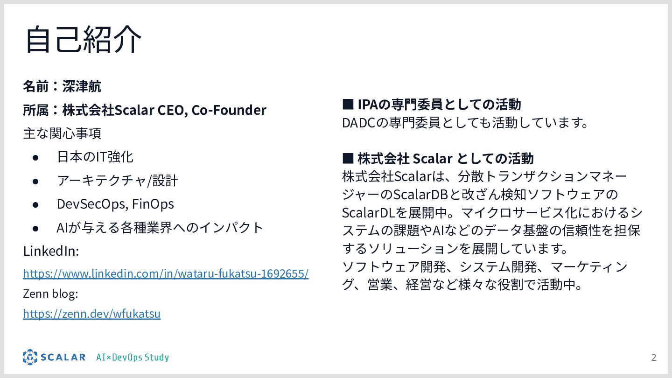Click the slide page number 2
The height and width of the screenshot is (378, 672).
click(x=653, y=357)
